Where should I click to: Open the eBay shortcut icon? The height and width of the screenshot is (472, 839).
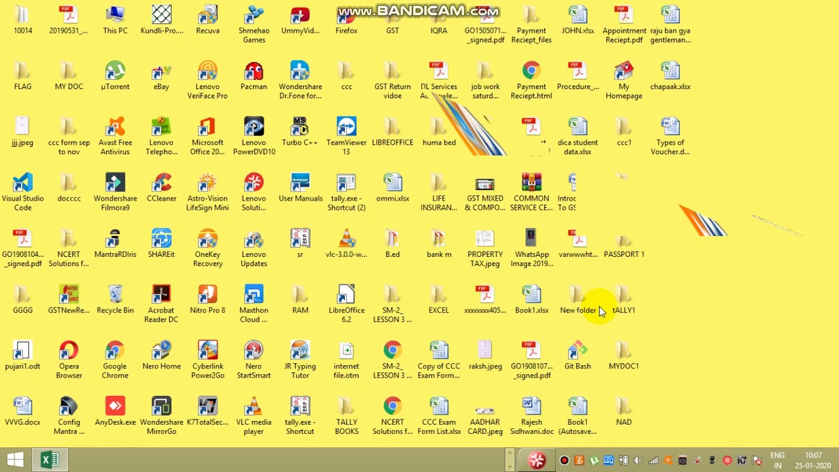161,76
